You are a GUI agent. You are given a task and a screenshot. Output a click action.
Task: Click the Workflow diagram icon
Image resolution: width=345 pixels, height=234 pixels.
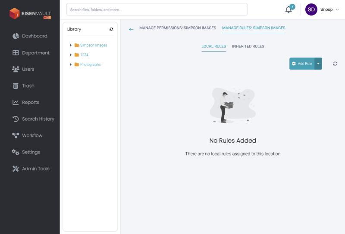point(16,135)
